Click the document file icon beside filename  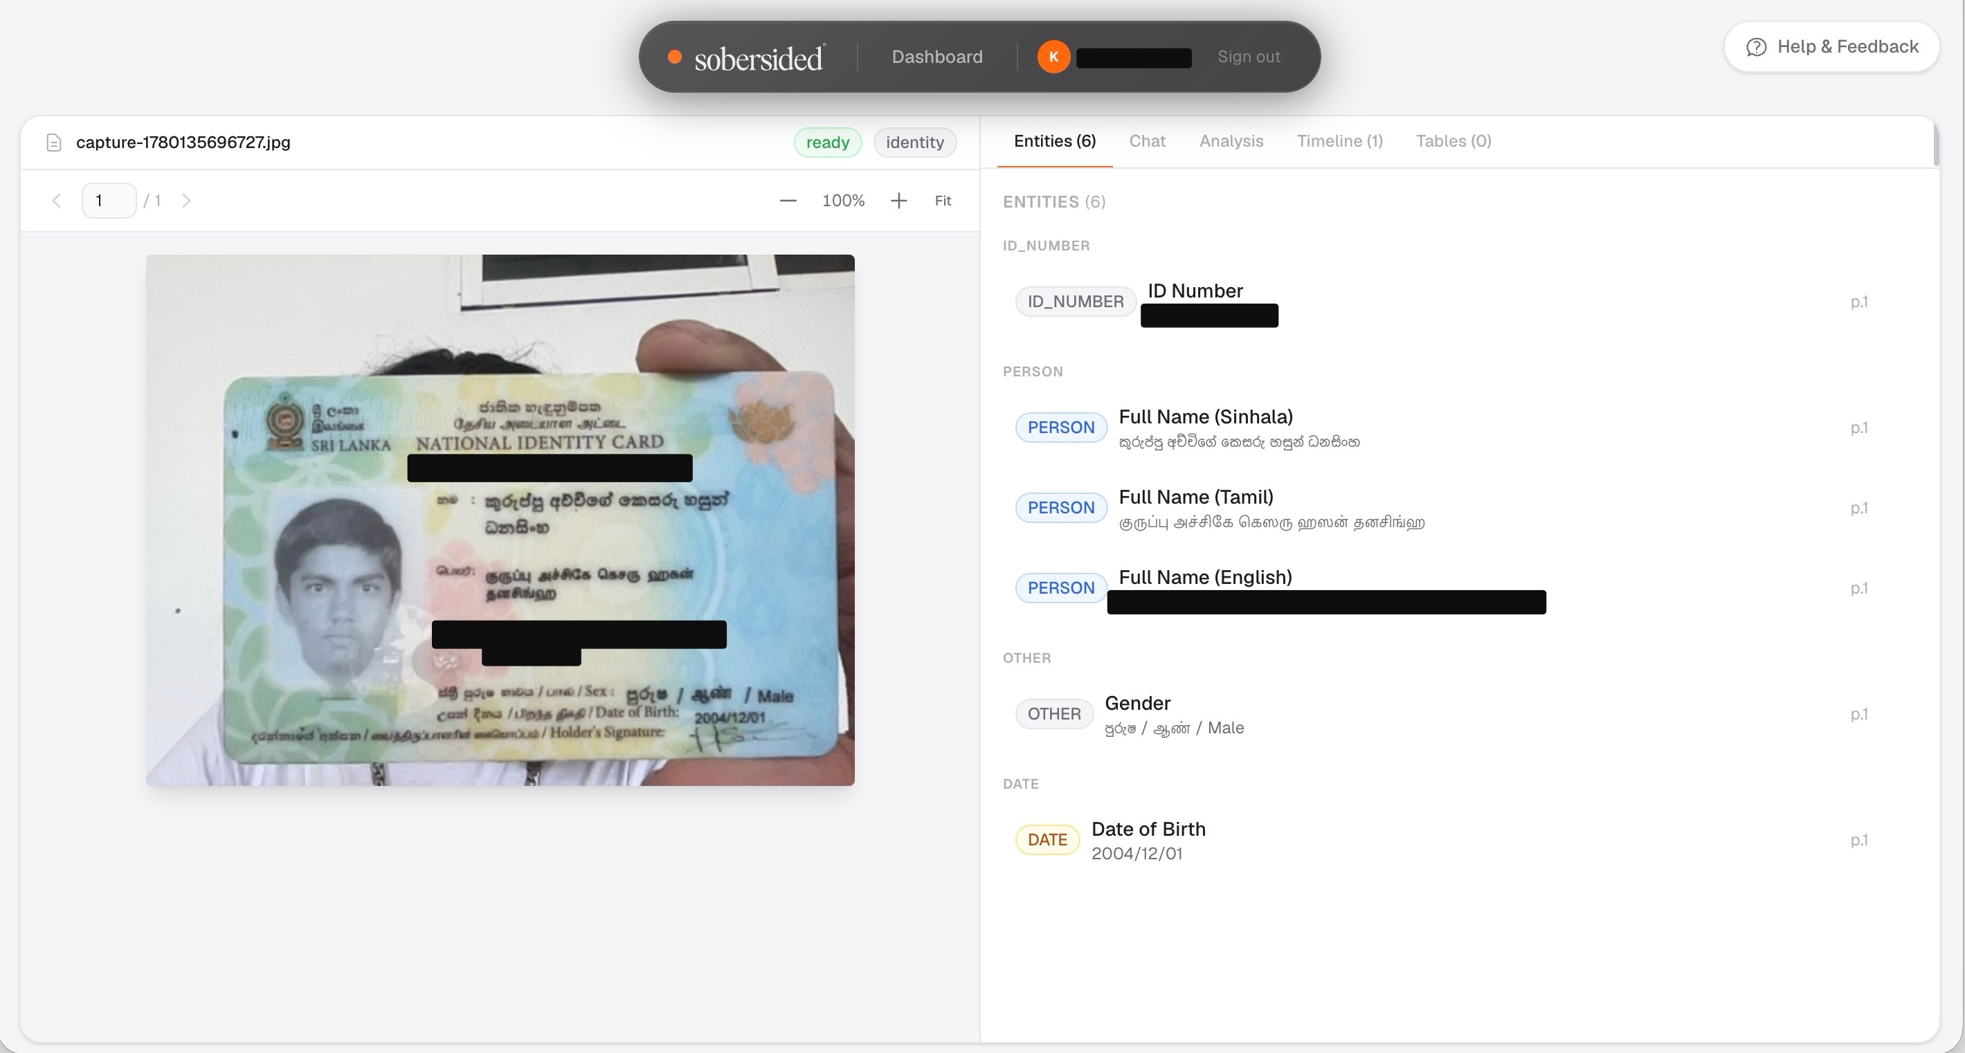point(53,143)
